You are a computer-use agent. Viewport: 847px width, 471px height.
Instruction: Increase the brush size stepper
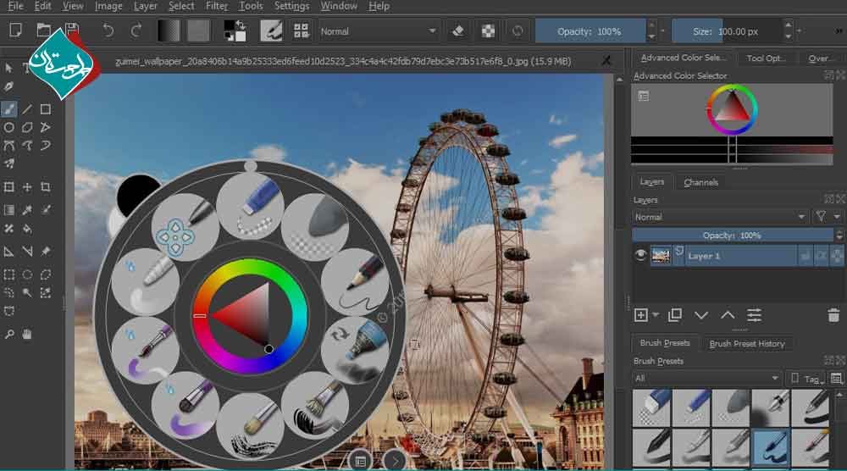click(788, 25)
